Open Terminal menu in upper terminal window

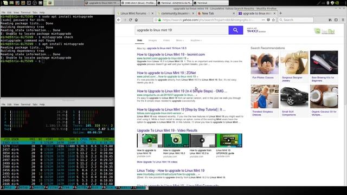pyautogui.click(x=25, y=12)
